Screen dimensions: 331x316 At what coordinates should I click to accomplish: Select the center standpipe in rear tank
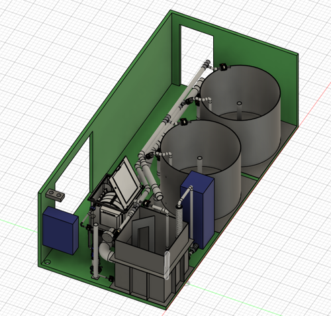click(239, 110)
